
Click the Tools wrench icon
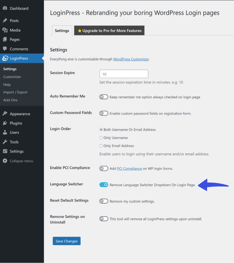tap(5, 142)
